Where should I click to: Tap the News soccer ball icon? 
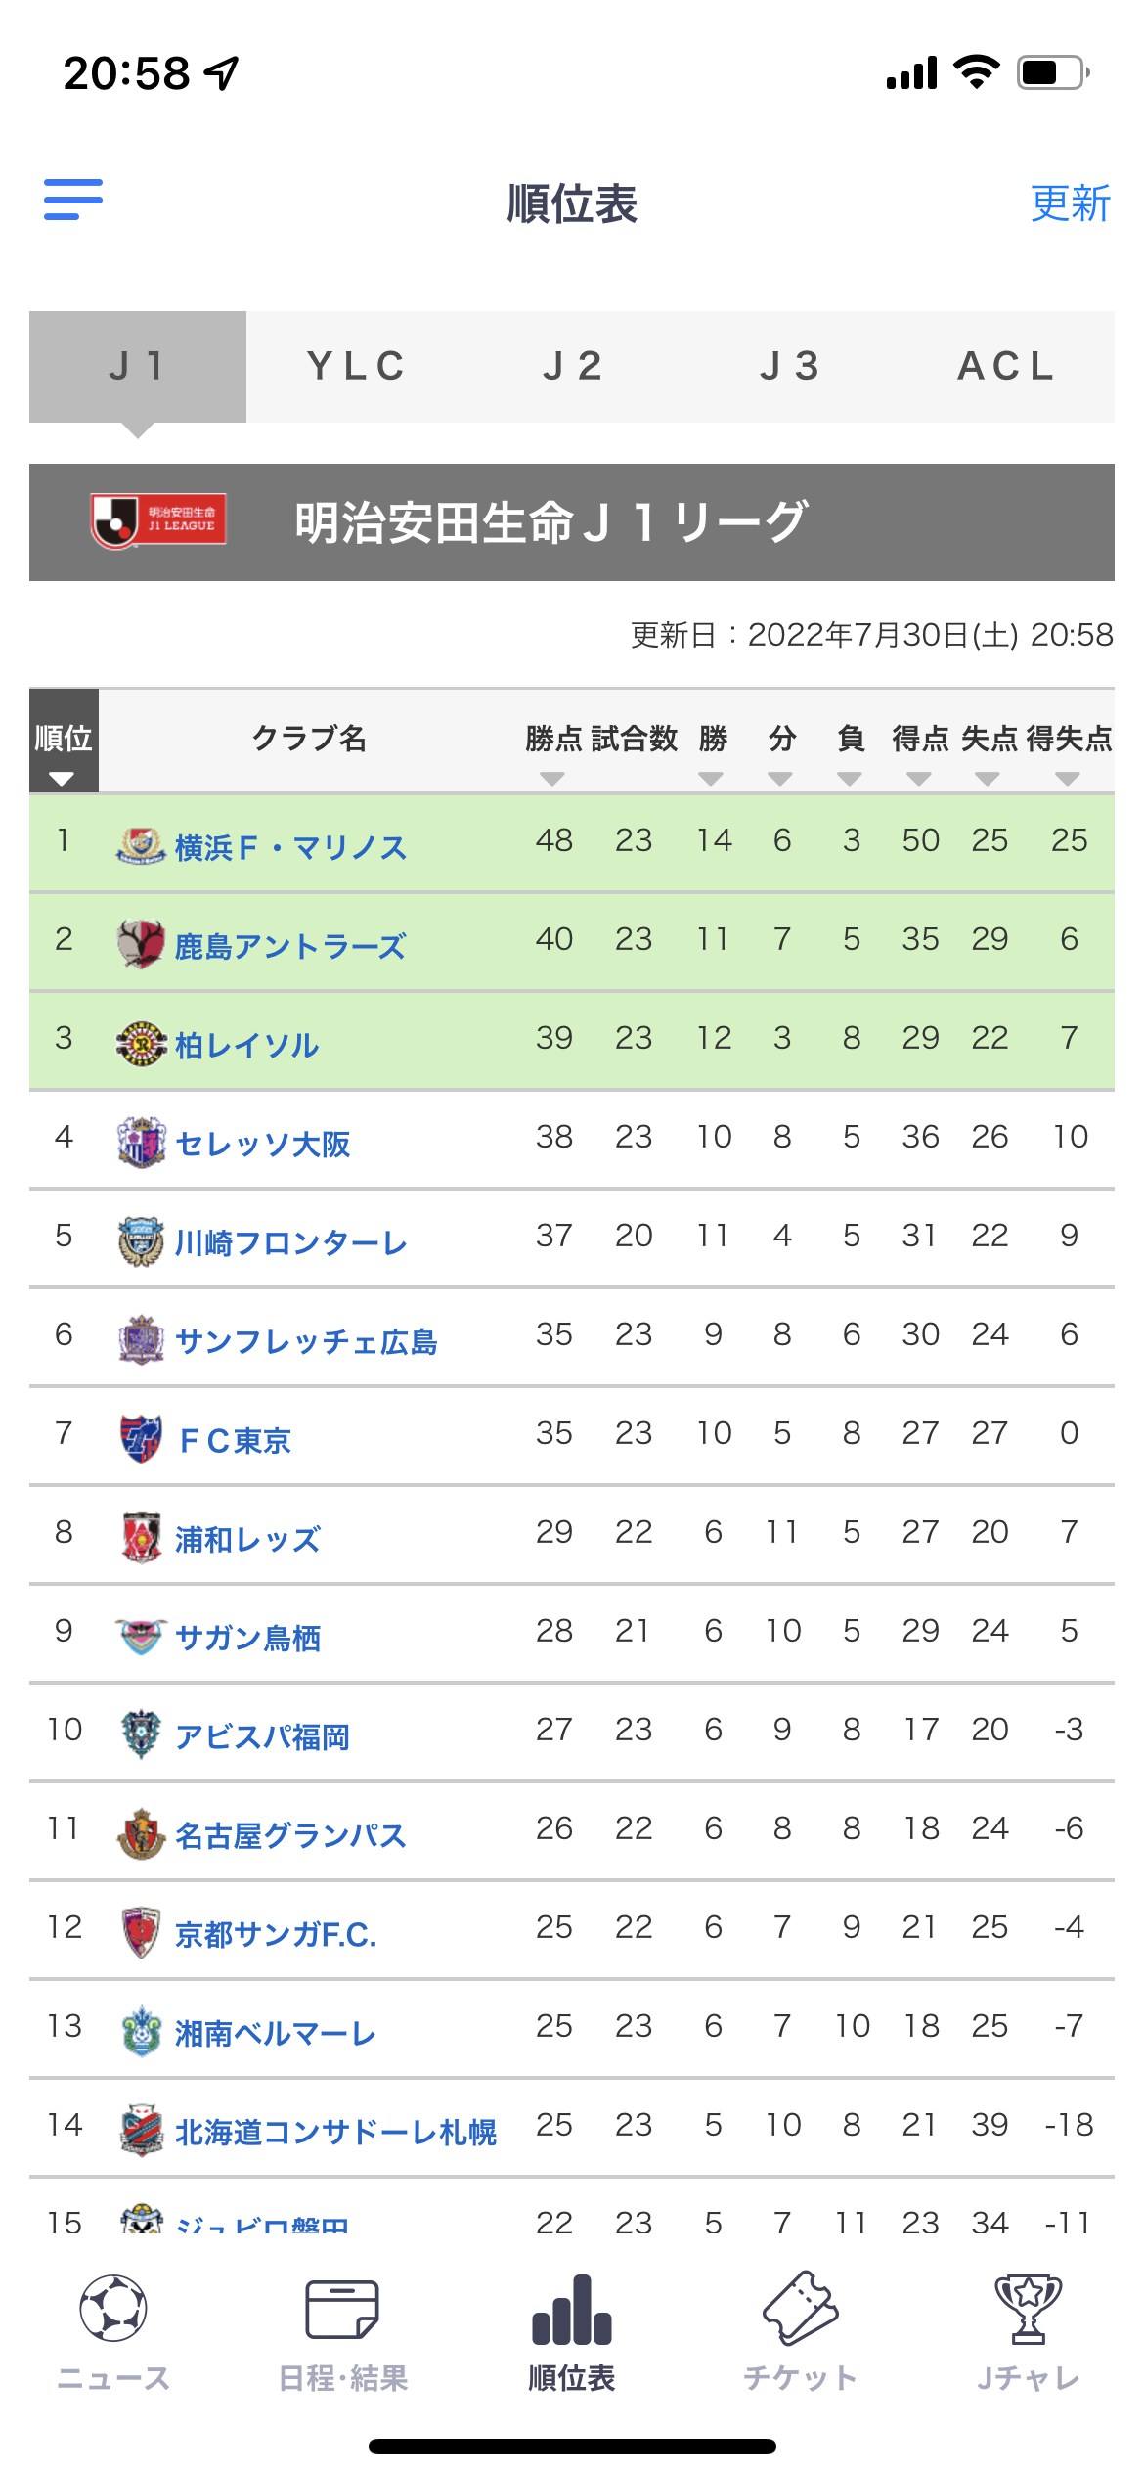point(113,2308)
